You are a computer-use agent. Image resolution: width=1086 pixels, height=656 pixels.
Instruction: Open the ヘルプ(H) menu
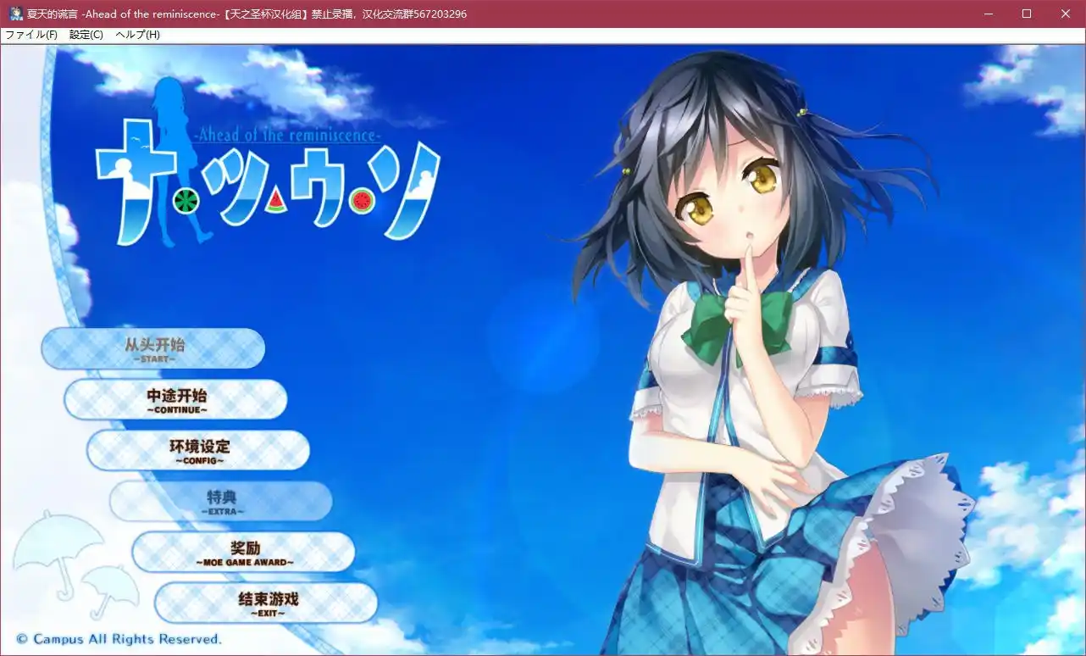point(136,34)
